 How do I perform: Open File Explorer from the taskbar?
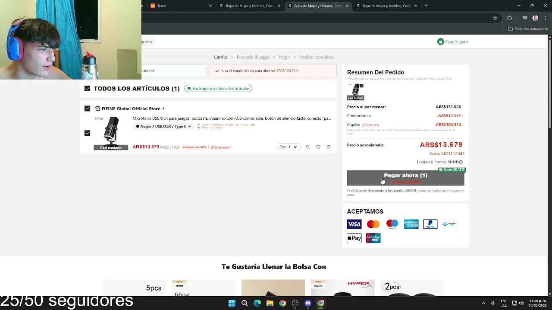270,303
